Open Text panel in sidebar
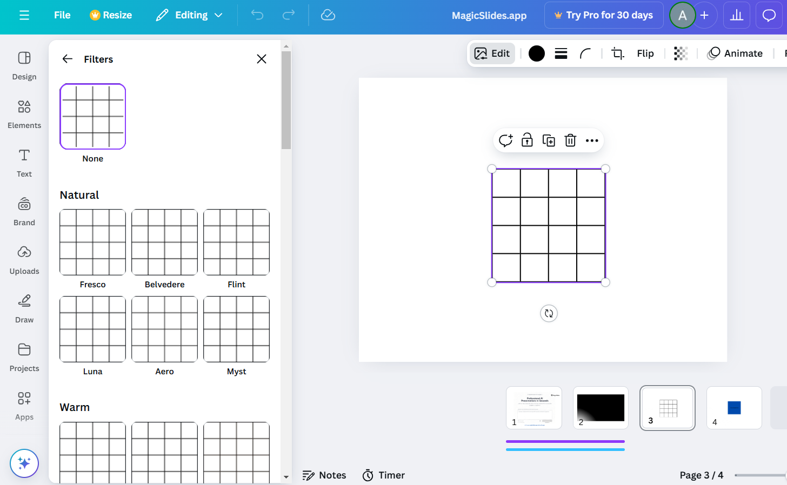Image resolution: width=787 pixels, height=485 pixels. (x=24, y=163)
